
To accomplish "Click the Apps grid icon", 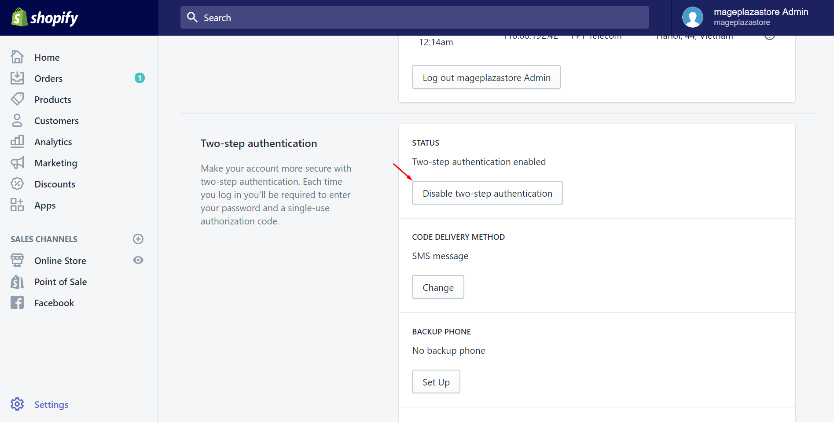I will pyautogui.click(x=17, y=205).
